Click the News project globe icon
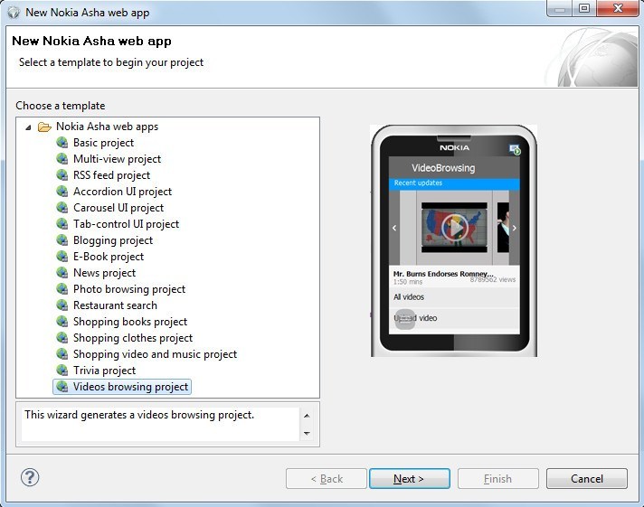The image size is (644, 507). [x=62, y=273]
